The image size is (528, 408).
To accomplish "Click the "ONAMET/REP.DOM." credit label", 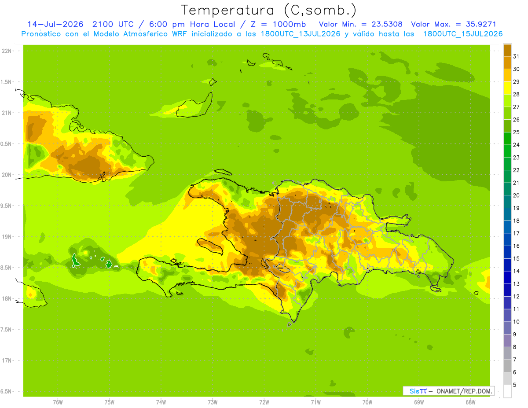I will coord(464,391).
